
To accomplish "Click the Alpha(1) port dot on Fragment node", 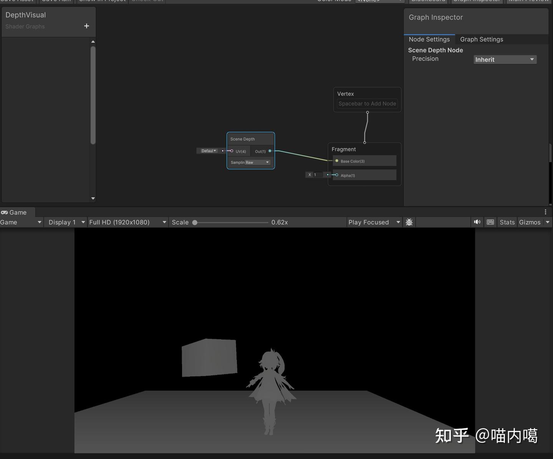I will click(x=336, y=175).
